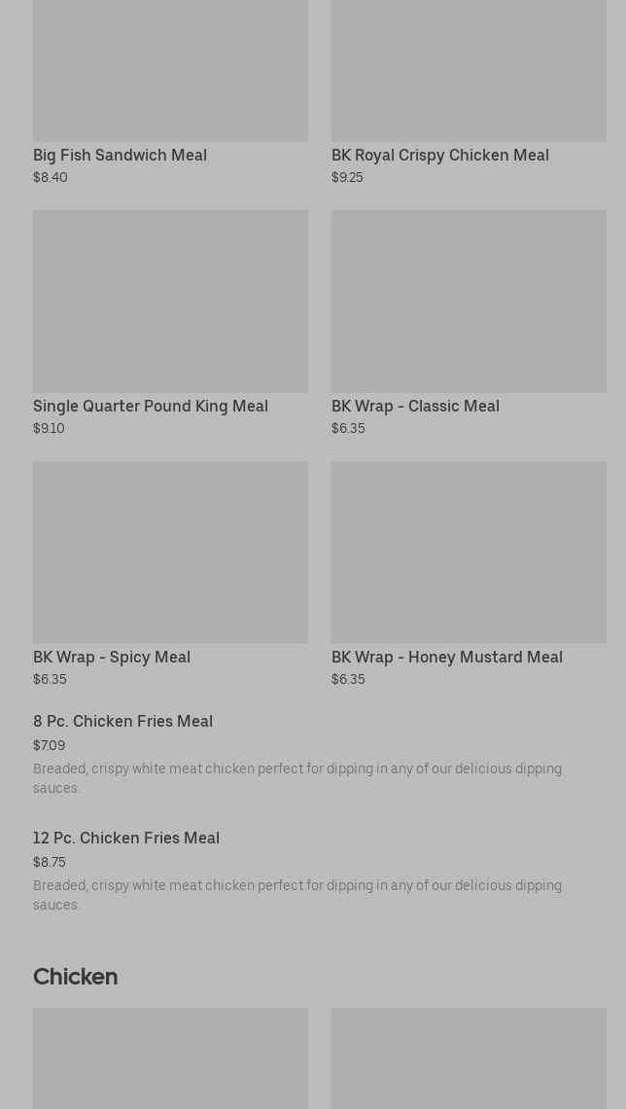Click the BK Wrap - Honey Mustard Meal image
The width and height of the screenshot is (626, 1109).
[469, 552]
